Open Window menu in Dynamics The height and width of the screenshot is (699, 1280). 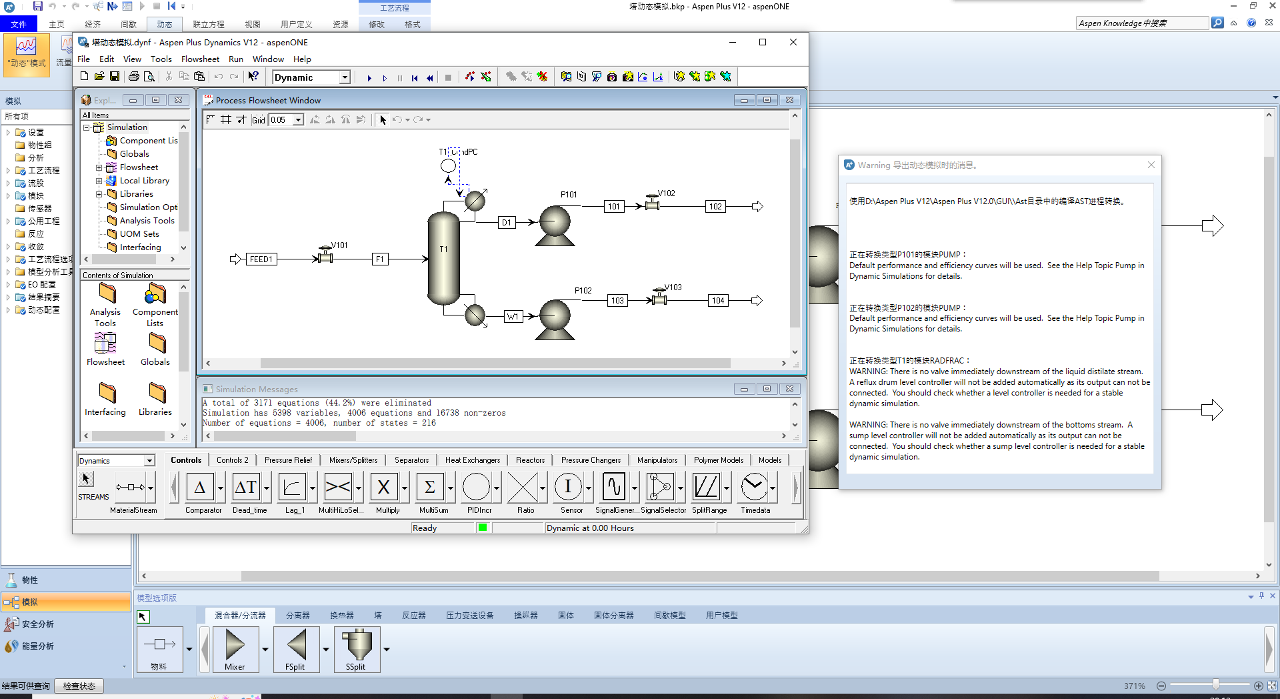tap(268, 59)
